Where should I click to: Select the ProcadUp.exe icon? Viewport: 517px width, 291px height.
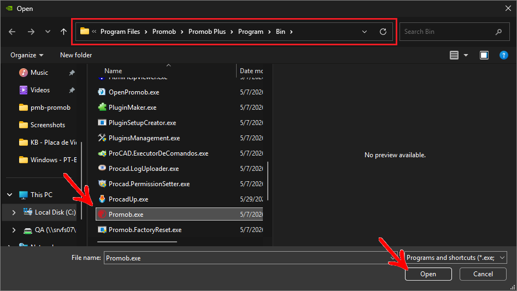pos(102,199)
